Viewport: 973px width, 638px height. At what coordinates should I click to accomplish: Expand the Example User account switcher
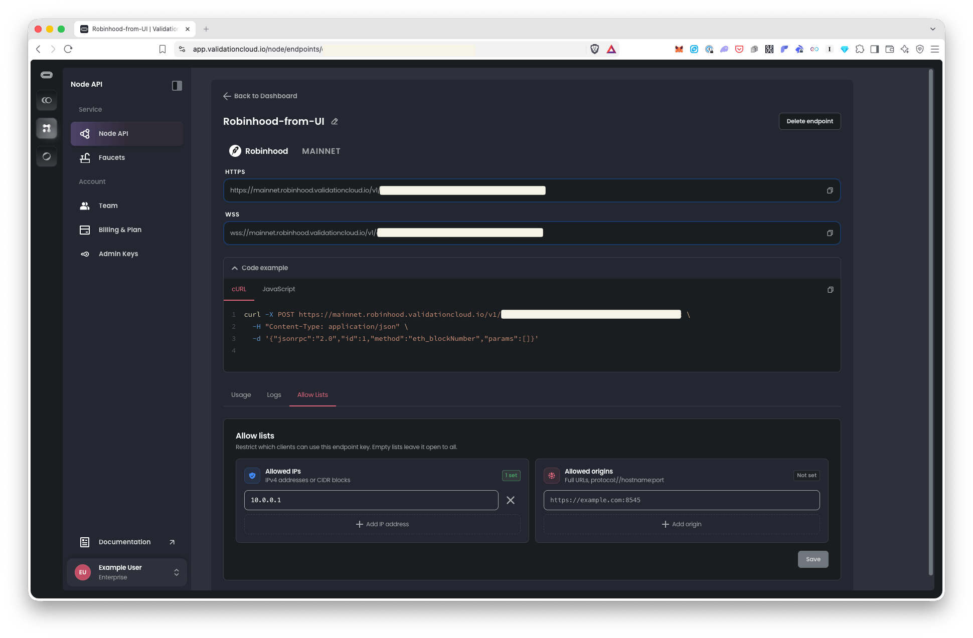click(127, 572)
